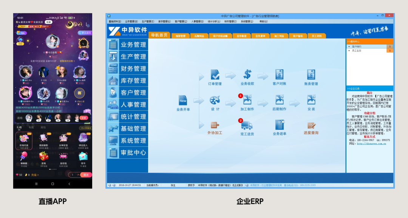Click the 业务收款 dollar sign icon
The width and height of the screenshot is (408, 218).
click(x=247, y=75)
